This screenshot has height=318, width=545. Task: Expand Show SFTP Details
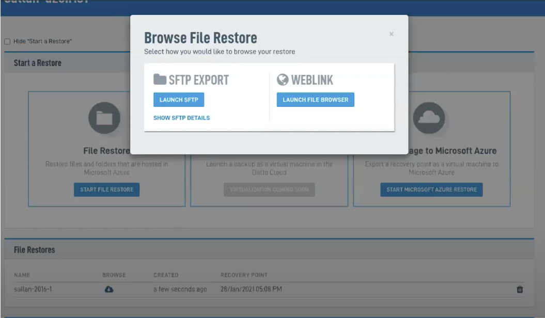[181, 118]
